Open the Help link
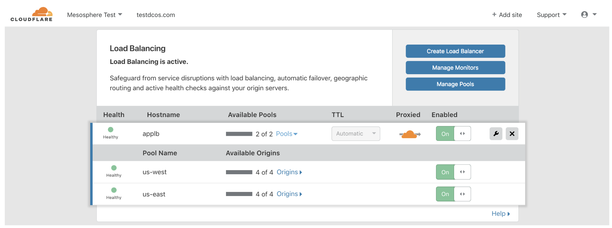Viewport: 612px width, 228px height. [501, 214]
